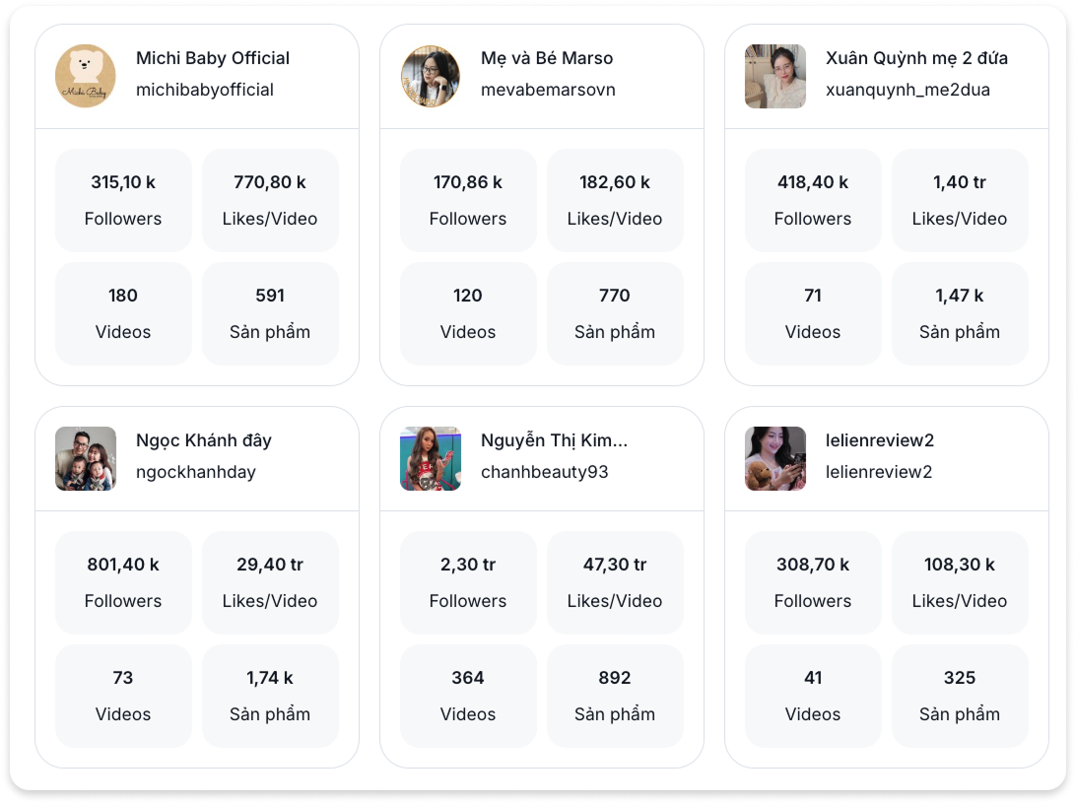Visit mevabemarsovn username handle
This screenshot has width=1076, height=804.
(x=548, y=90)
